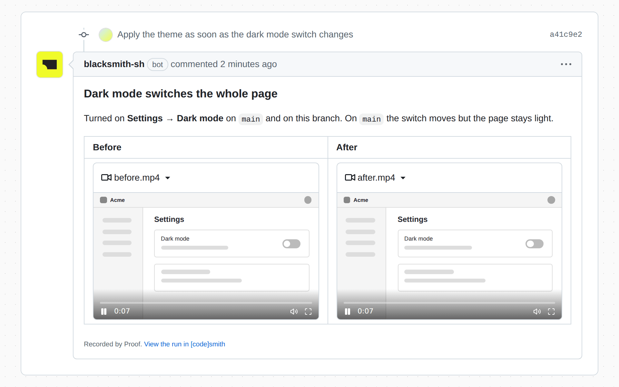Image resolution: width=619 pixels, height=387 pixels.
Task: Open the commit message 'Apply the theme' link
Action: pyautogui.click(x=235, y=35)
